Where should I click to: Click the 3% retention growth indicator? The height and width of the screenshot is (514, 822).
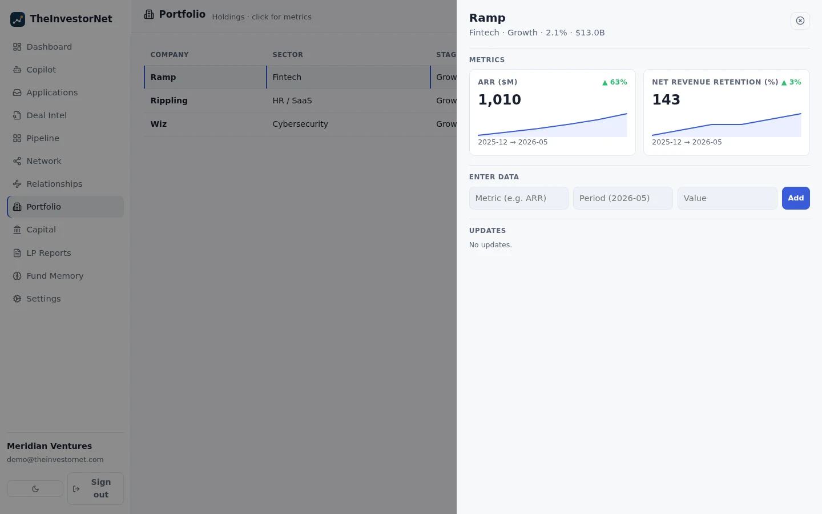(791, 82)
